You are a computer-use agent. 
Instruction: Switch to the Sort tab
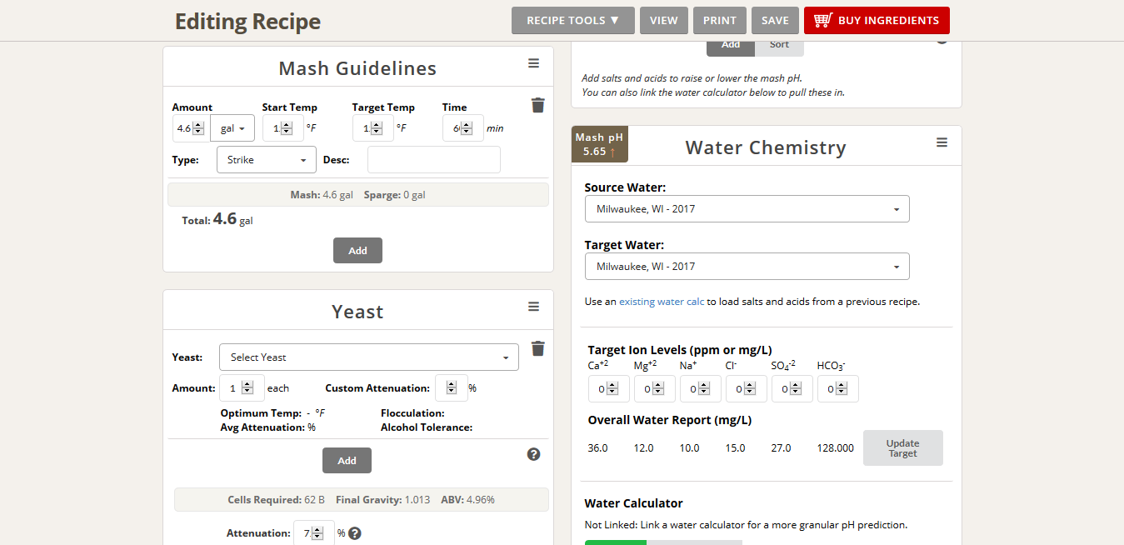click(x=779, y=45)
